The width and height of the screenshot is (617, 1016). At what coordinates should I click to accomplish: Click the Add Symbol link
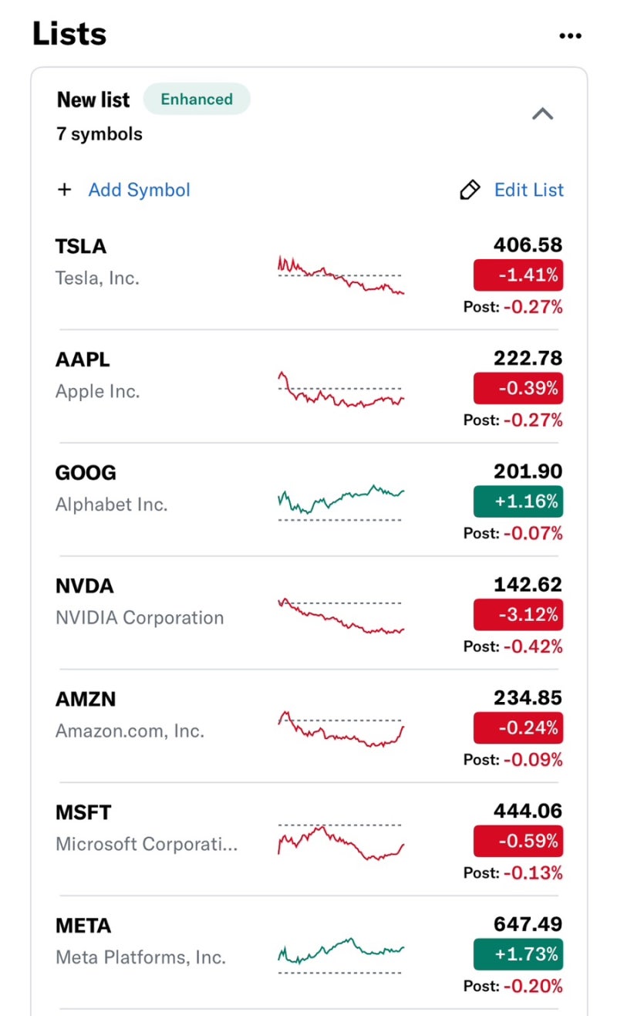139,190
